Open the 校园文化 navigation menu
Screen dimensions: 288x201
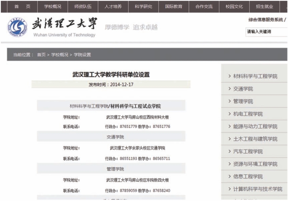click(x=234, y=7)
